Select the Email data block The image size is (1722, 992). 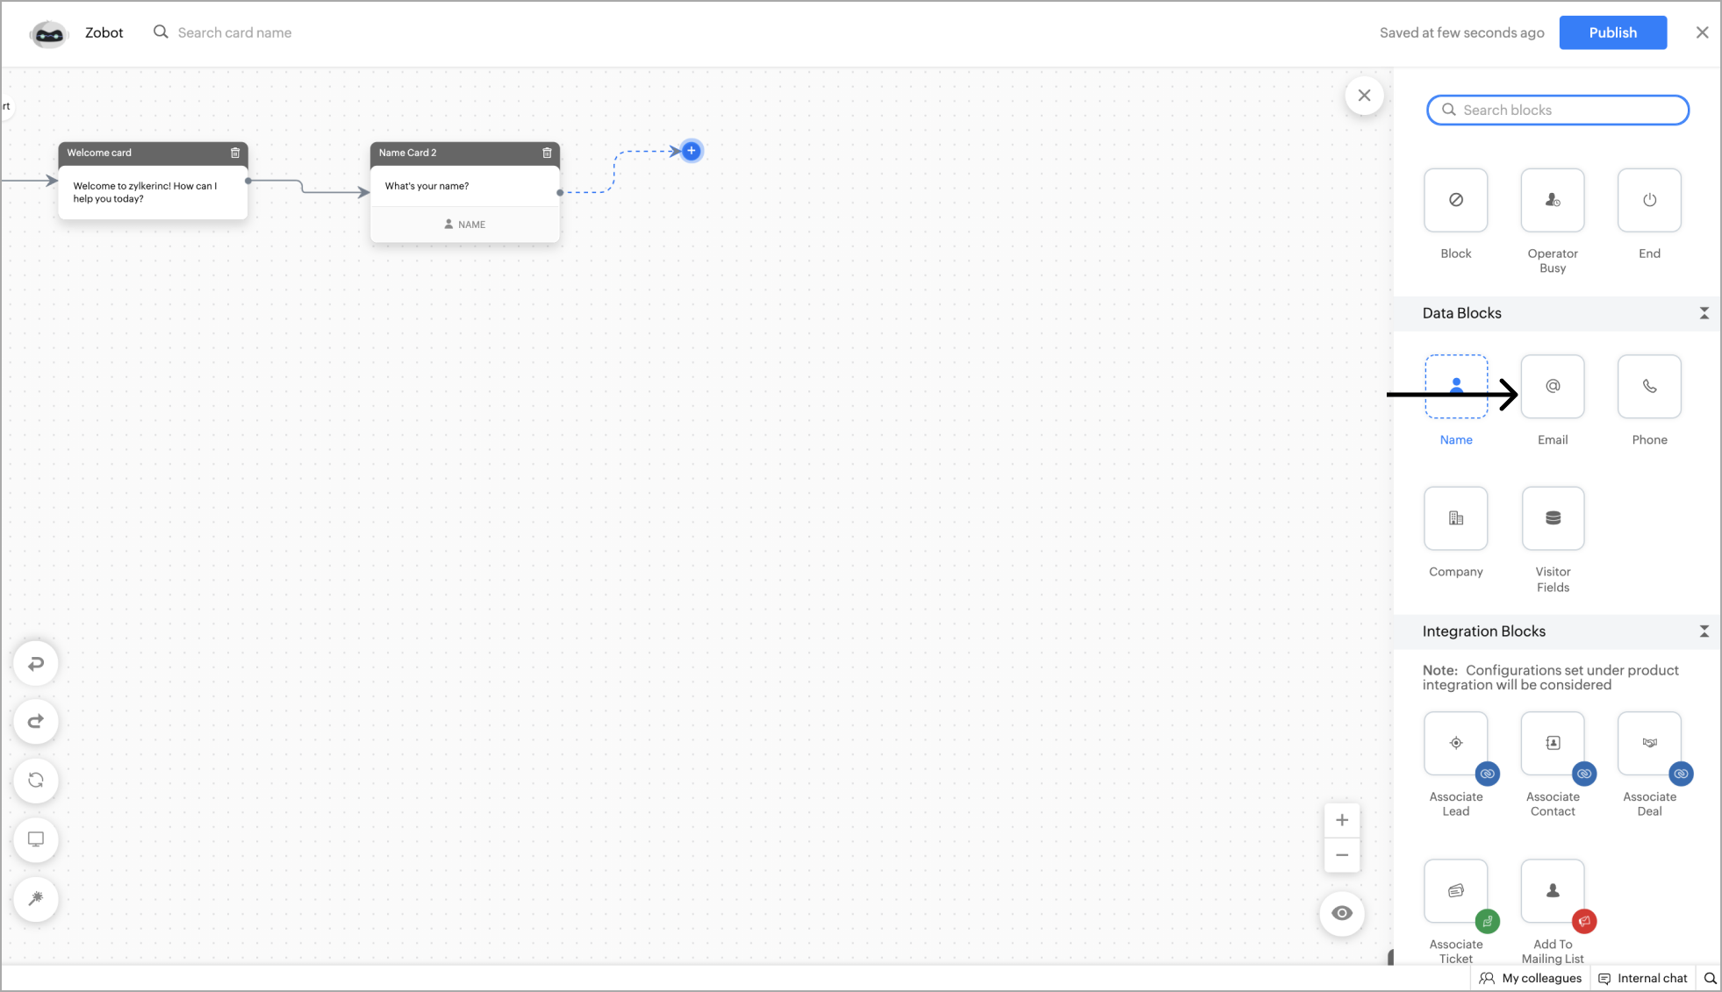[x=1552, y=386]
